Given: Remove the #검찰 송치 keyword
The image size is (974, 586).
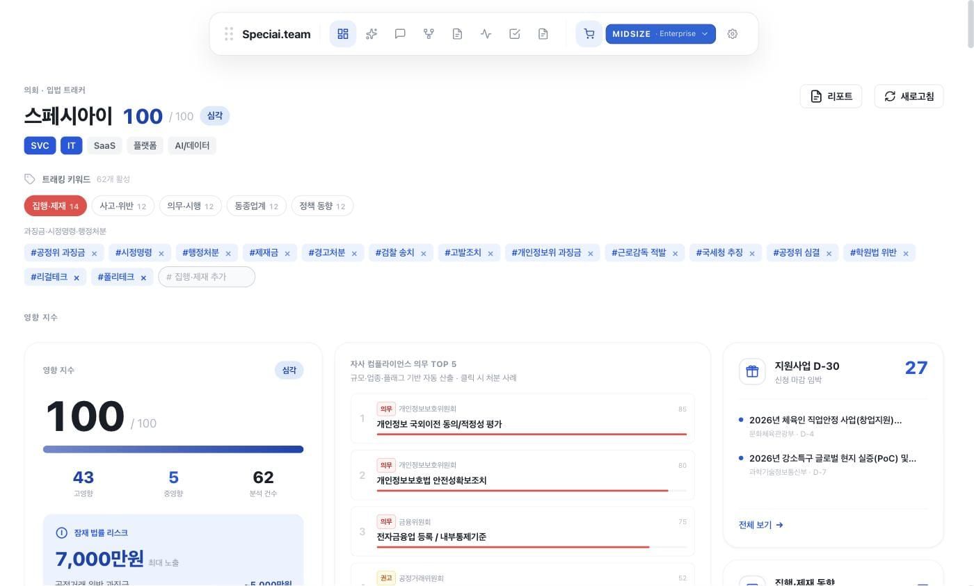Looking at the screenshot, I should pos(423,253).
